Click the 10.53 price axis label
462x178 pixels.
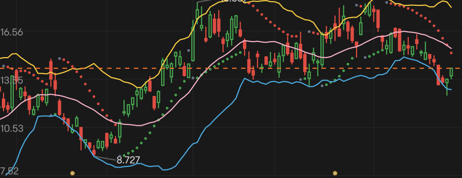coord(12,128)
